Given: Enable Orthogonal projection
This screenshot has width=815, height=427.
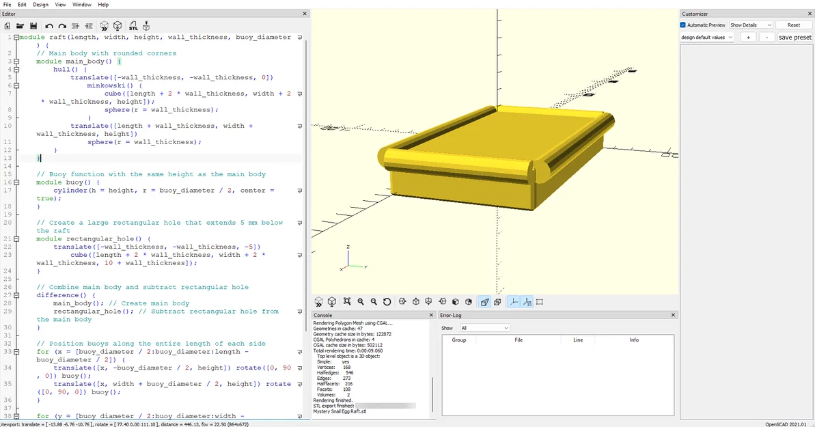Looking at the screenshot, I should [497, 302].
